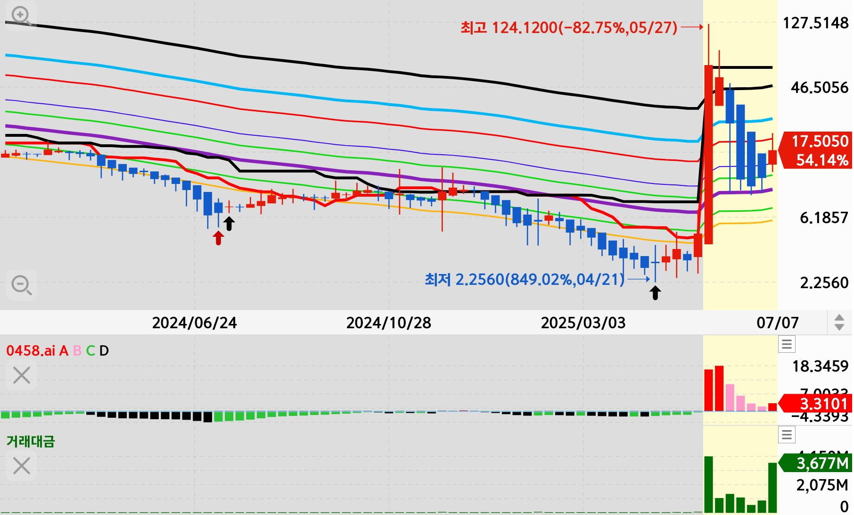This screenshot has width=854, height=515.
Task: Close the 거래대금 volume panel
Action: pos(21,466)
